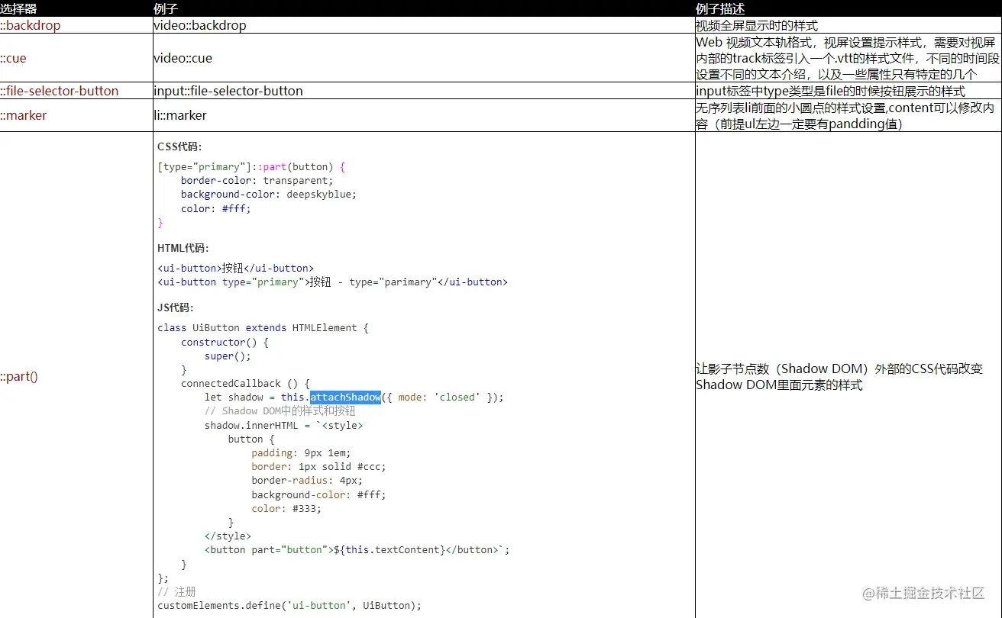The image size is (1002, 618).
Task: Click the [type="primary"]::part(button) code line
Action: [251, 166]
